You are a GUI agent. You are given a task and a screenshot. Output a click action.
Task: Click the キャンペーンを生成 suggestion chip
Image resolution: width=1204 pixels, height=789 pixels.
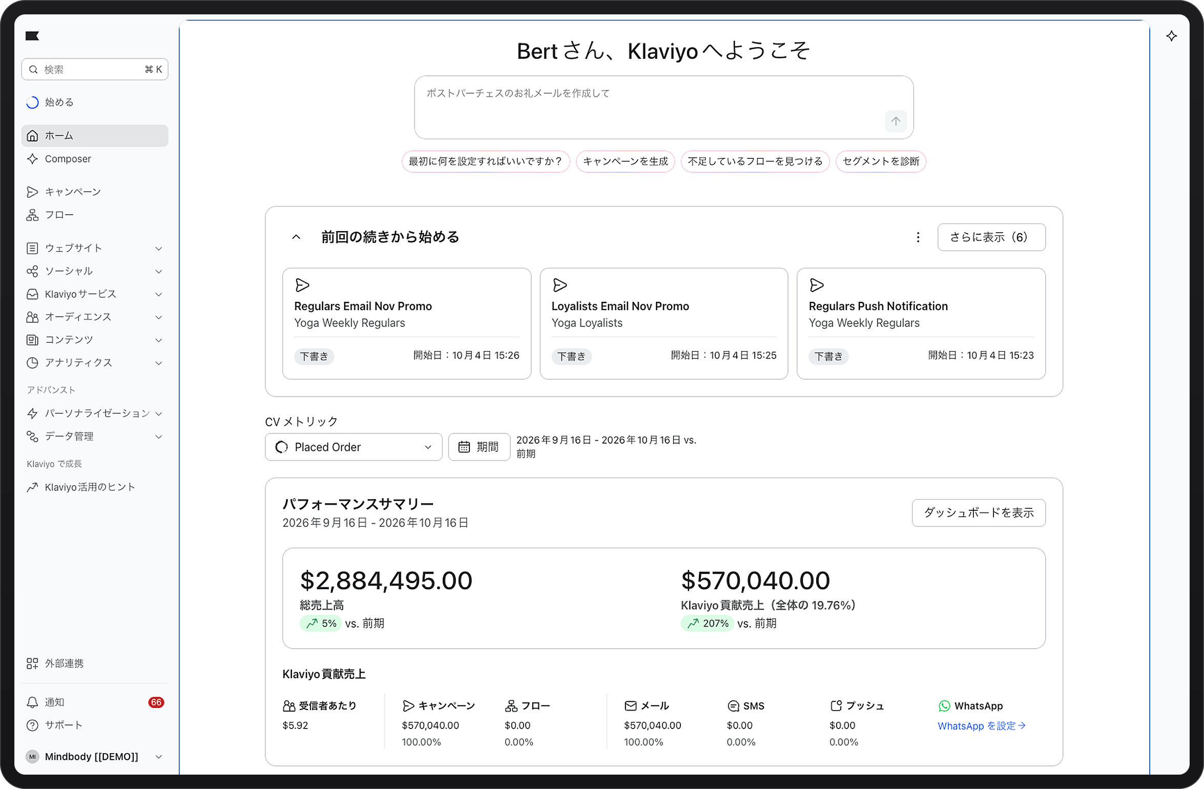[625, 161]
